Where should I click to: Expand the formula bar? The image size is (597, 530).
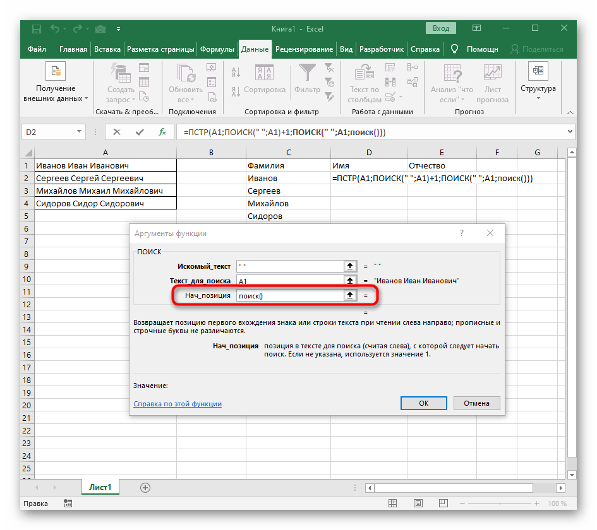coord(570,132)
